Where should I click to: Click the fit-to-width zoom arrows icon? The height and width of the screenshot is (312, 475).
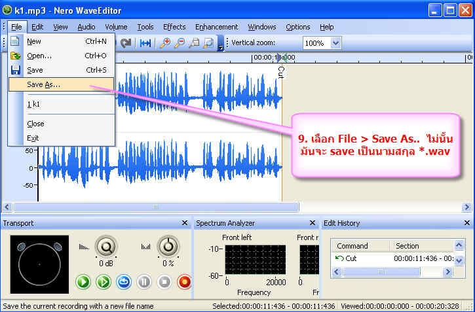(x=145, y=43)
